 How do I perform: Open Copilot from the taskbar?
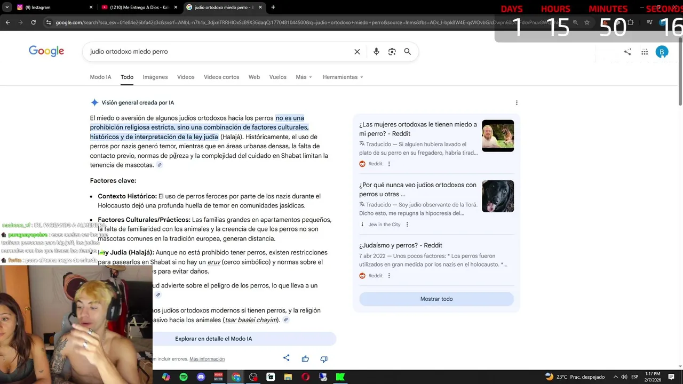166,377
